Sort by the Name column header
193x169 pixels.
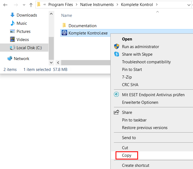click(67, 15)
